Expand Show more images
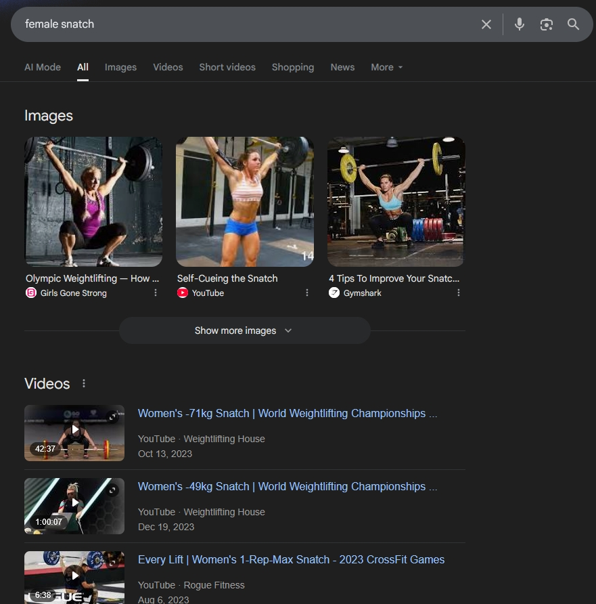 point(245,330)
